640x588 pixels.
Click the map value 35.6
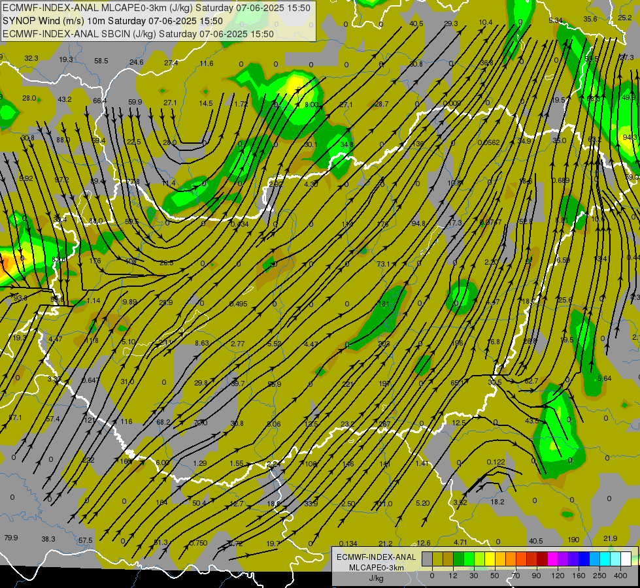[590, 19]
